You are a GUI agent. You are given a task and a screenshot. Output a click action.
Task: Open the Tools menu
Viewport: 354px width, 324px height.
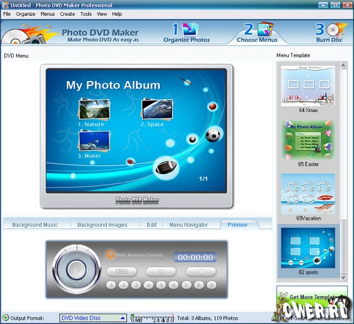pos(86,14)
